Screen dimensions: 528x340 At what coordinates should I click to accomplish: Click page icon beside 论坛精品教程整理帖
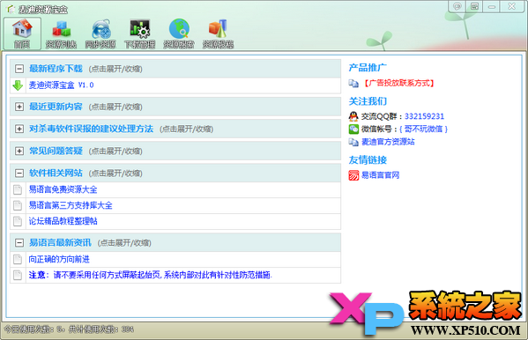pyautogui.click(x=18, y=221)
